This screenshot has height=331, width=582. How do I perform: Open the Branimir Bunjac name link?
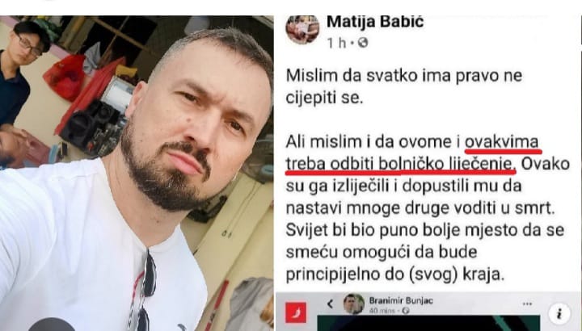401,300
